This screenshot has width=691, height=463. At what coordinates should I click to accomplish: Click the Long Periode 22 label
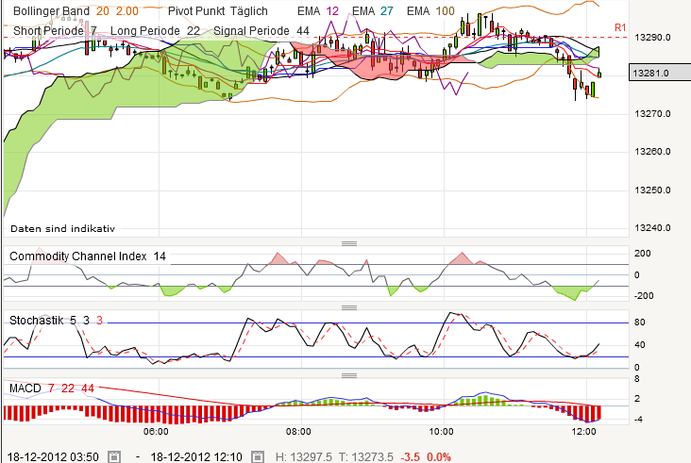[155, 31]
